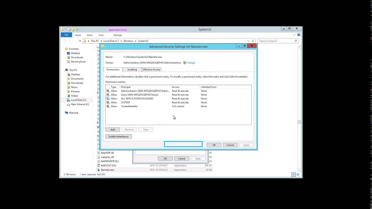Select the 'SYSTEM' permission entry text

click(x=125, y=102)
